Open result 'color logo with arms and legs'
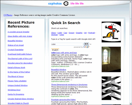 [x=64, y=53]
